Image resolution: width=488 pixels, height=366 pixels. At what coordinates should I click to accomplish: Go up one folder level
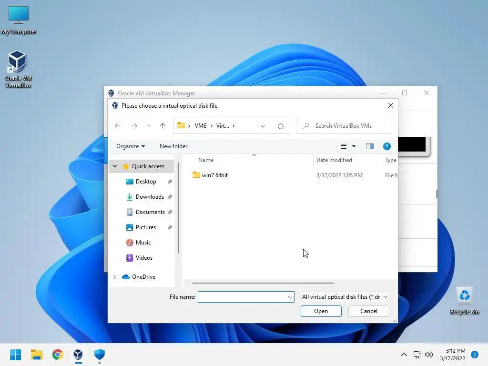pos(163,126)
